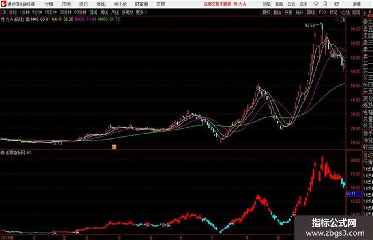
Task: Open the 问小达 menu
Action: point(120,4)
